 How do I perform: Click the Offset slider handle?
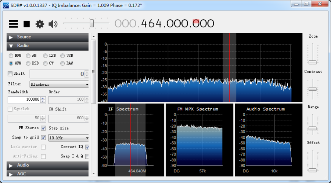pyautogui.click(x=312, y=170)
